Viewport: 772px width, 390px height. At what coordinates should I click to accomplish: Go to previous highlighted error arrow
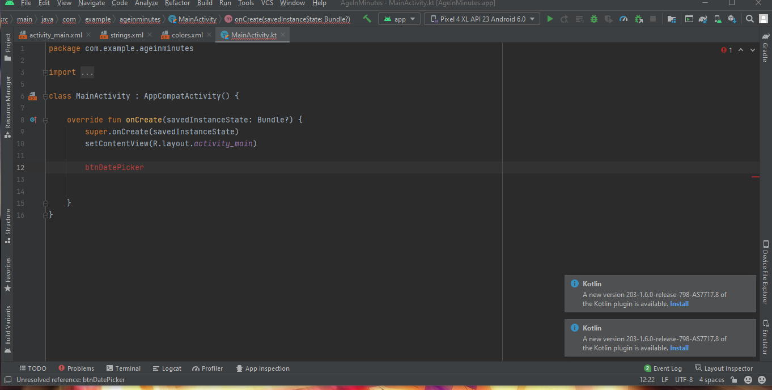pyautogui.click(x=741, y=50)
